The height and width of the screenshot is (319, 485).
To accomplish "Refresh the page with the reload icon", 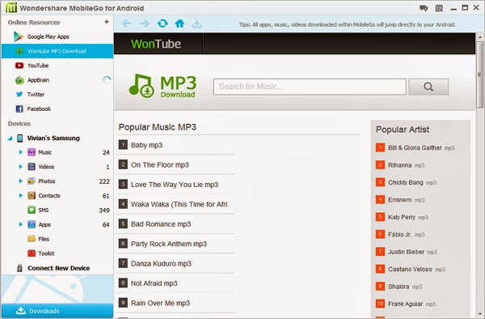I will coord(162,23).
